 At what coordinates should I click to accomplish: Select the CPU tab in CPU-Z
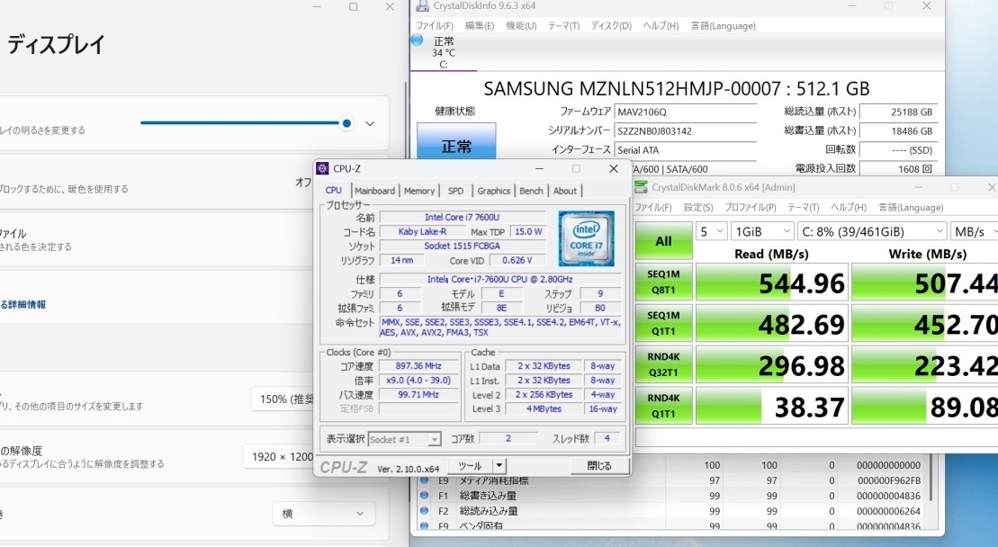click(x=334, y=190)
